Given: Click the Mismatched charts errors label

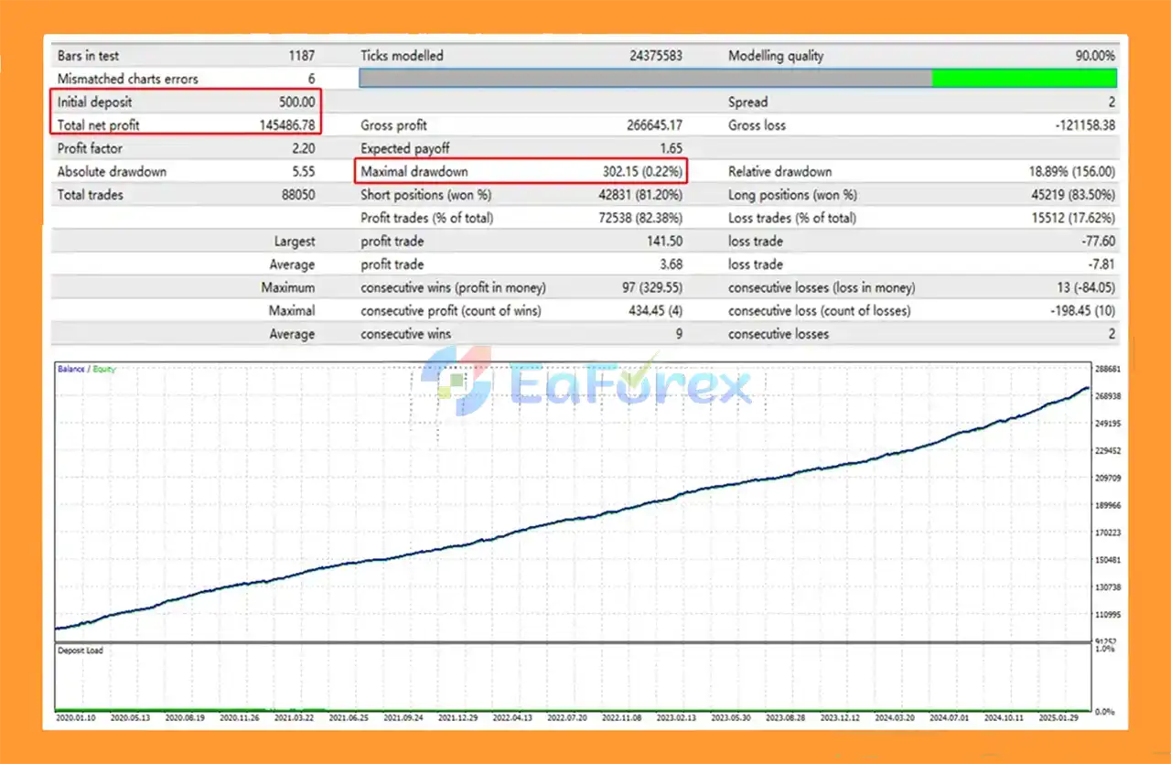Looking at the screenshot, I should point(127,79).
